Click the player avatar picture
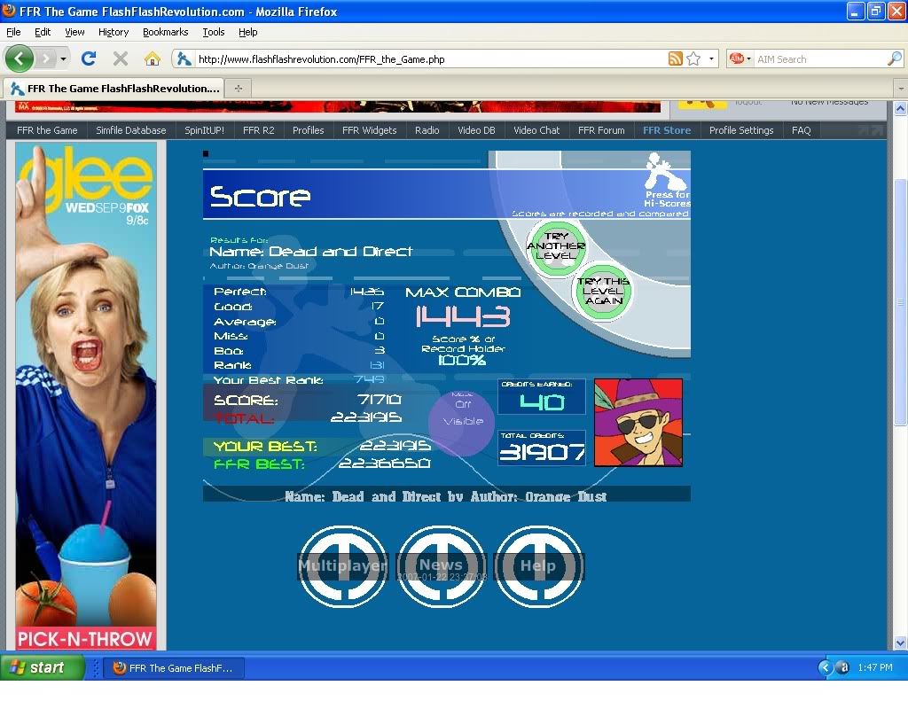Image resolution: width=908 pixels, height=709 pixels. coord(638,422)
